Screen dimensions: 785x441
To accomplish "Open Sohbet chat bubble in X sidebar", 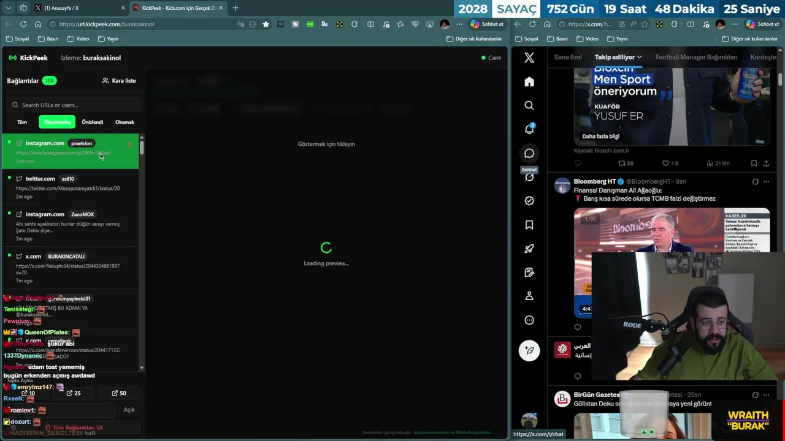I will click(529, 153).
